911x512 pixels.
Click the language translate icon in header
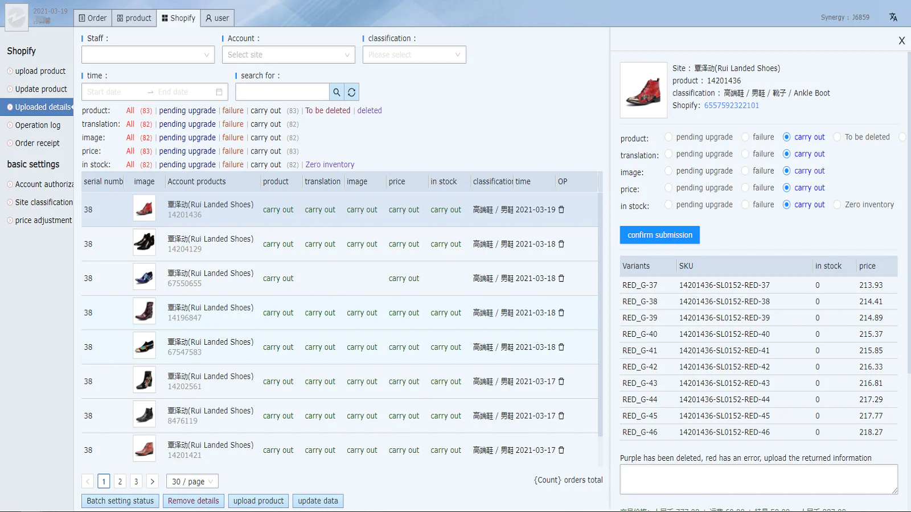pos(893,17)
